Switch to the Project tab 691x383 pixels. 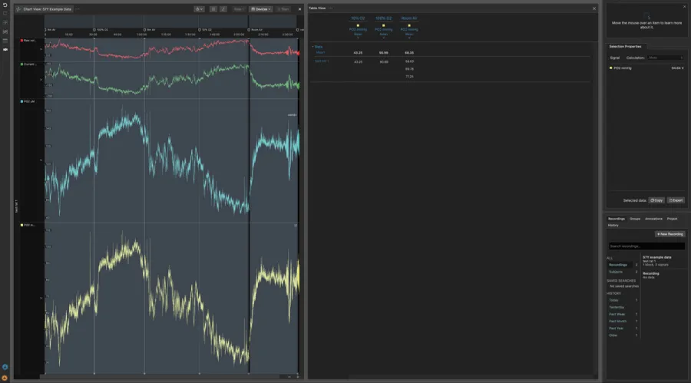tap(672, 219)
